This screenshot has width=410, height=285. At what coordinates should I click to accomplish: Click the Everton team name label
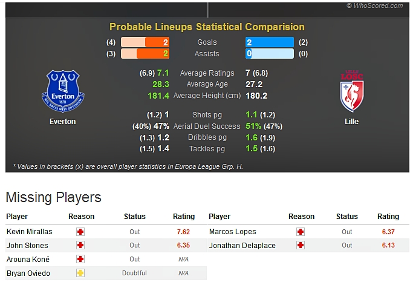point(63,122)
